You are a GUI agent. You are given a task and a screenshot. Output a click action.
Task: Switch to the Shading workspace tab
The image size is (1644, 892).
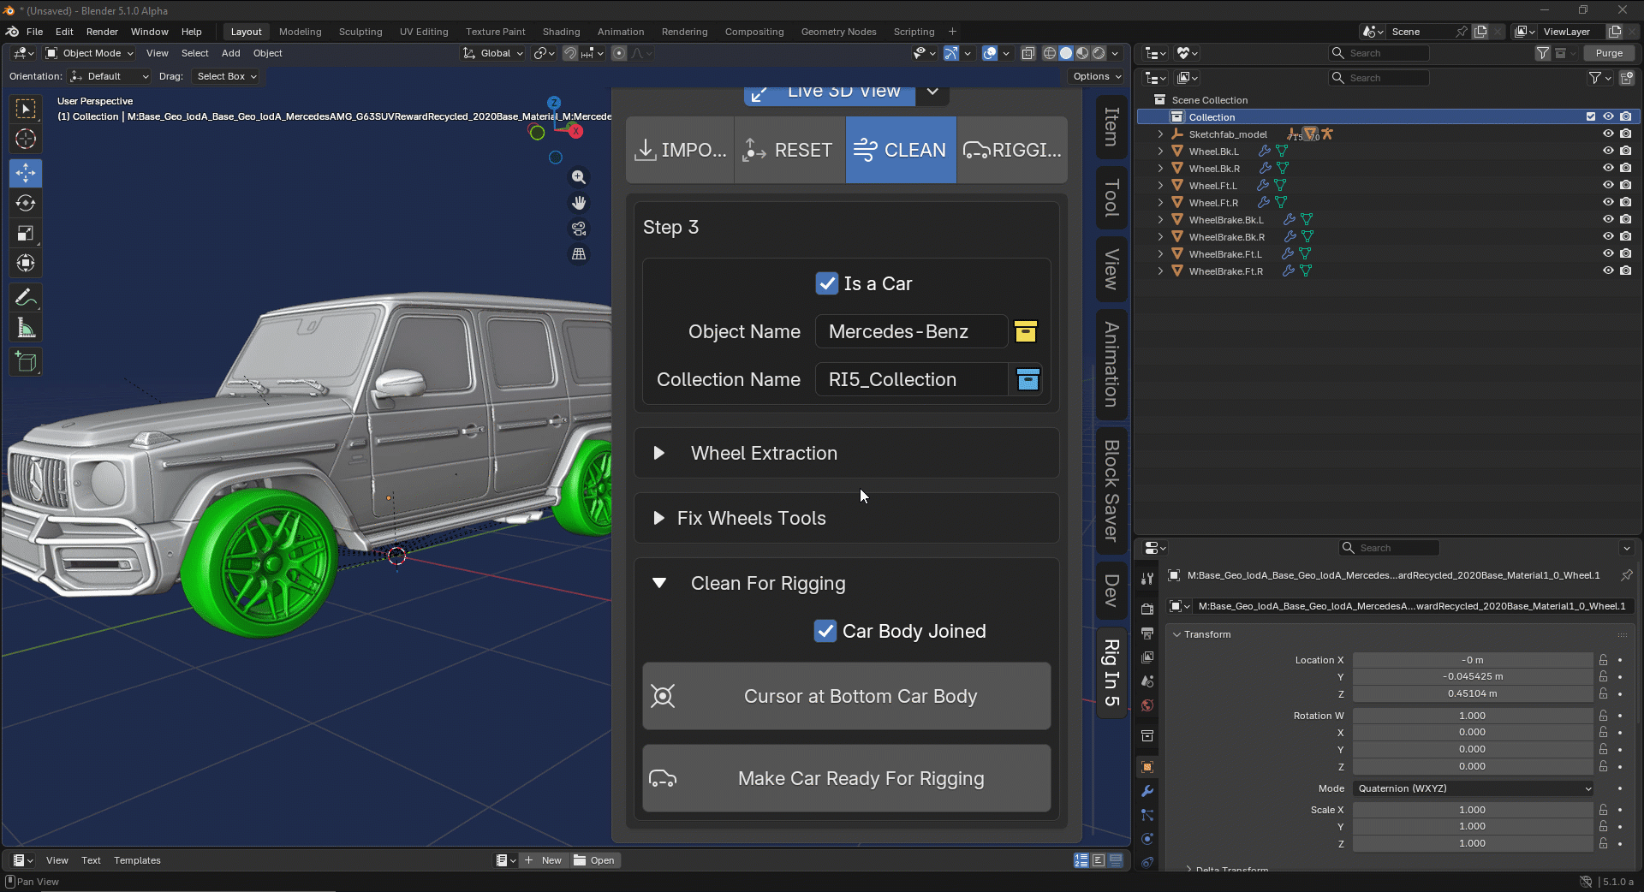561,32
